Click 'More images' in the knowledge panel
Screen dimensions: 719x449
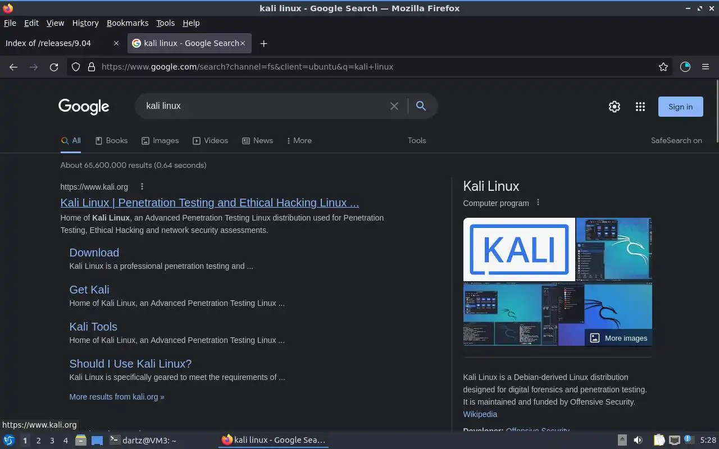(x=618, y=338)
